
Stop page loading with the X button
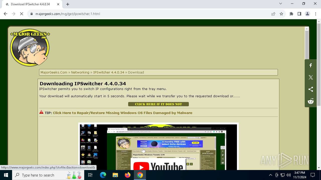tap(22, 14)
